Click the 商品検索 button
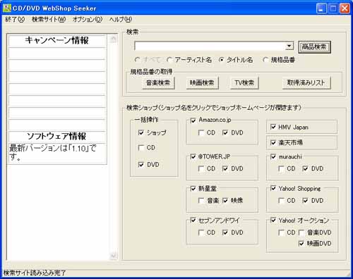The image size is (353, 279). click(314, 46)
